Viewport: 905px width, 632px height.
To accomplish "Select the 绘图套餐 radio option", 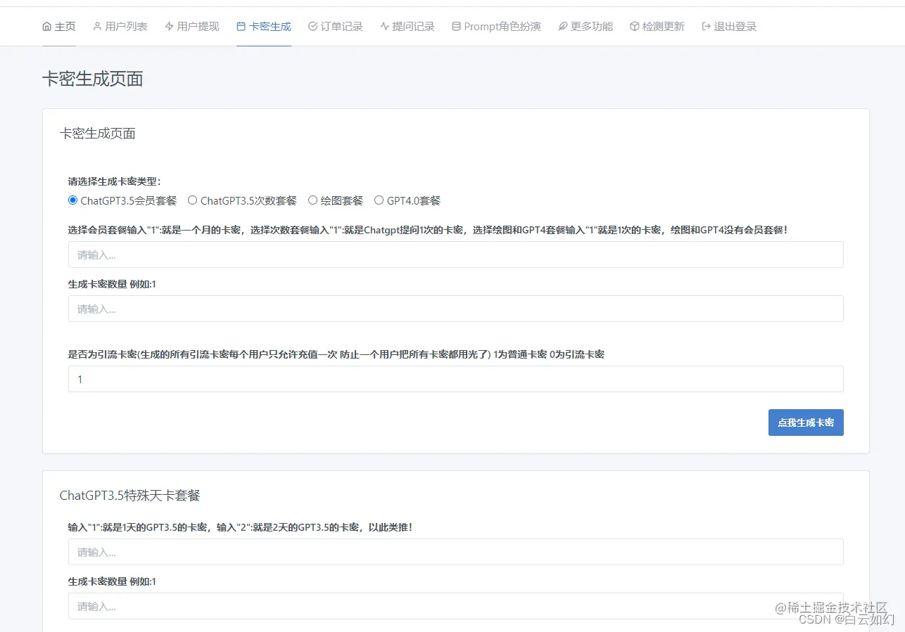I will coord(312,200).
